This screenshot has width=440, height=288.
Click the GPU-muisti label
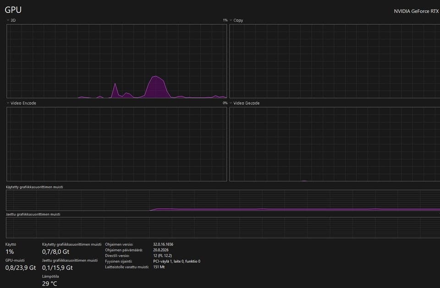[15, 260]
